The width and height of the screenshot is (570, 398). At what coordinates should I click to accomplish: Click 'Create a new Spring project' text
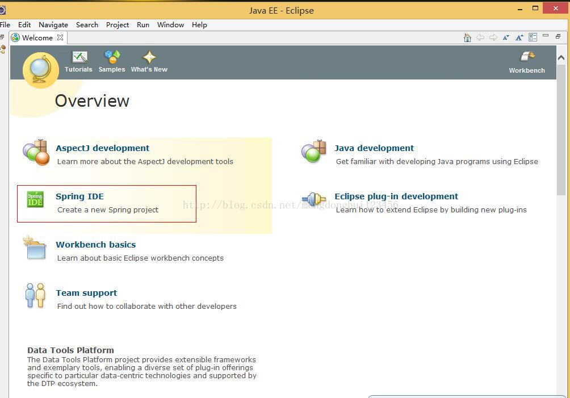coord(108,210)
